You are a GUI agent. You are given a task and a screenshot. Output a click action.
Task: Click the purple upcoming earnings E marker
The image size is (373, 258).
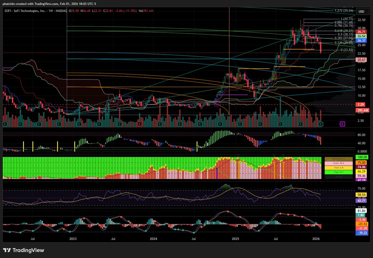342,124
